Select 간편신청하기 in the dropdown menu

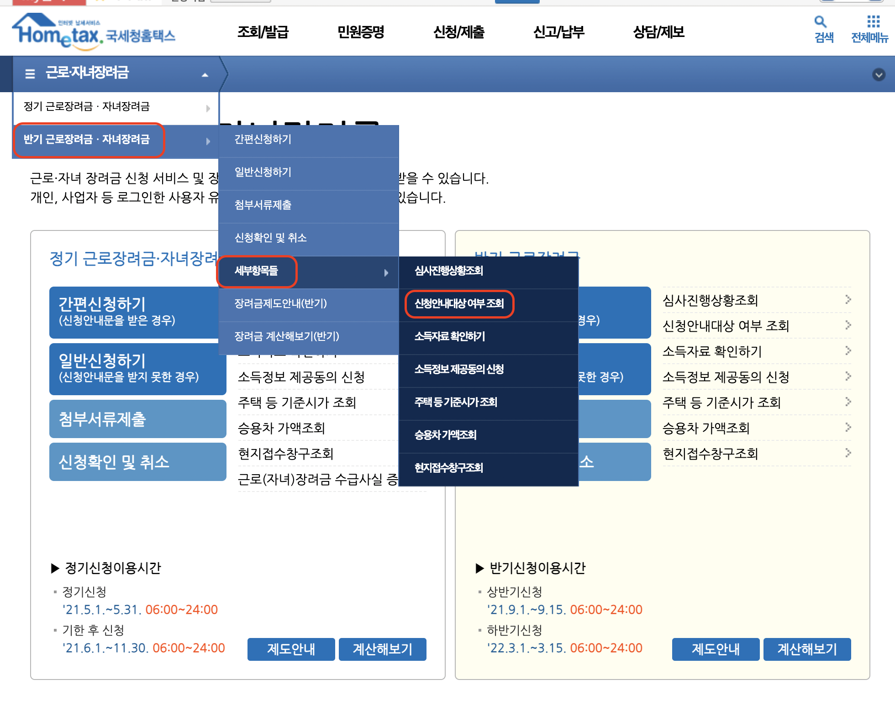tap(263, 139)
